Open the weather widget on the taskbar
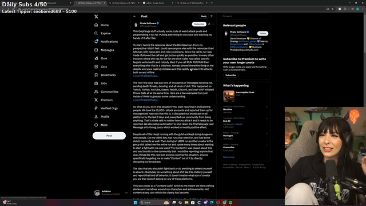 tap(10, 202)
